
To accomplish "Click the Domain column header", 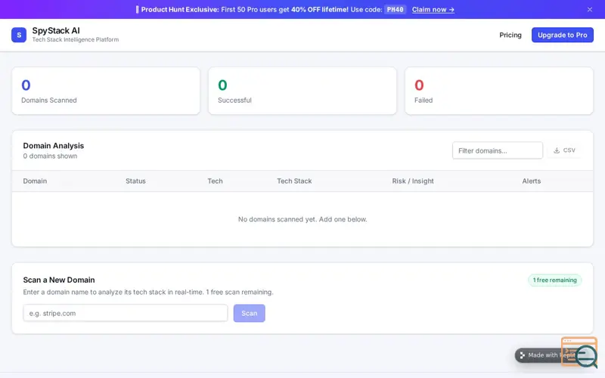I will [x=35, y=181].
